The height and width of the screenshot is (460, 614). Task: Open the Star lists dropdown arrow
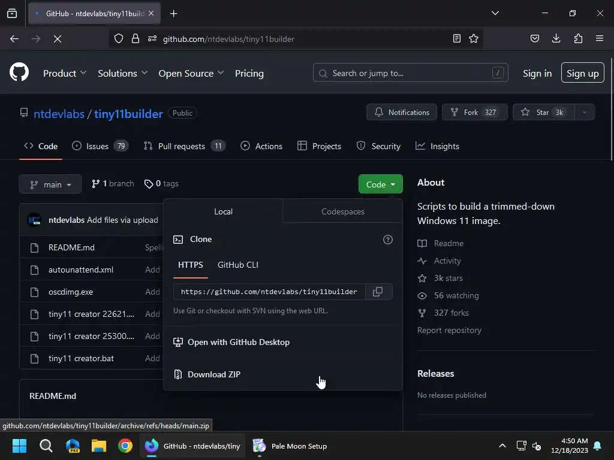585,112
